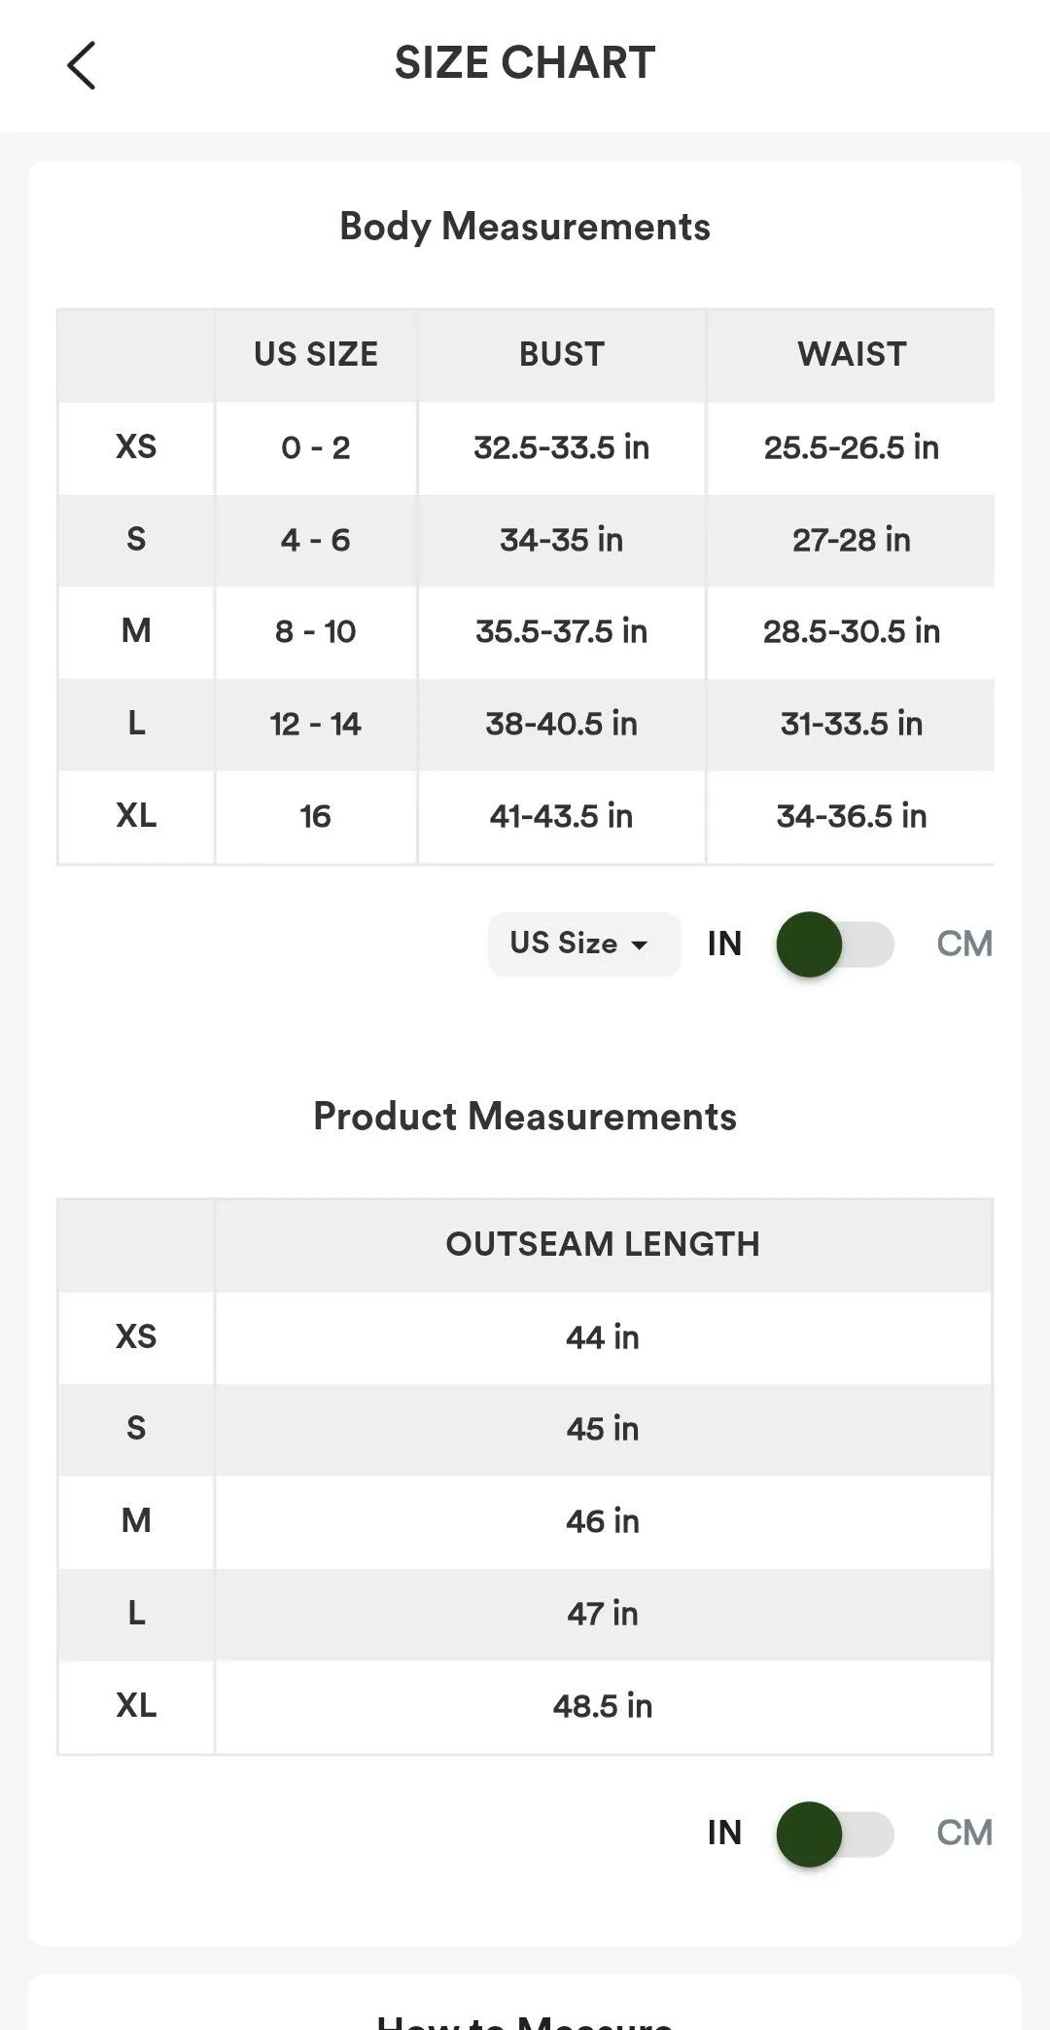Select the M row bust value 35.5-37.5 in
The width and height of the screenshot is (1050, 2030).
(x=562, y=631)
